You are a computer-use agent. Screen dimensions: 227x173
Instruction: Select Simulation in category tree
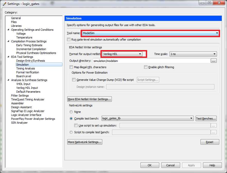39,65
